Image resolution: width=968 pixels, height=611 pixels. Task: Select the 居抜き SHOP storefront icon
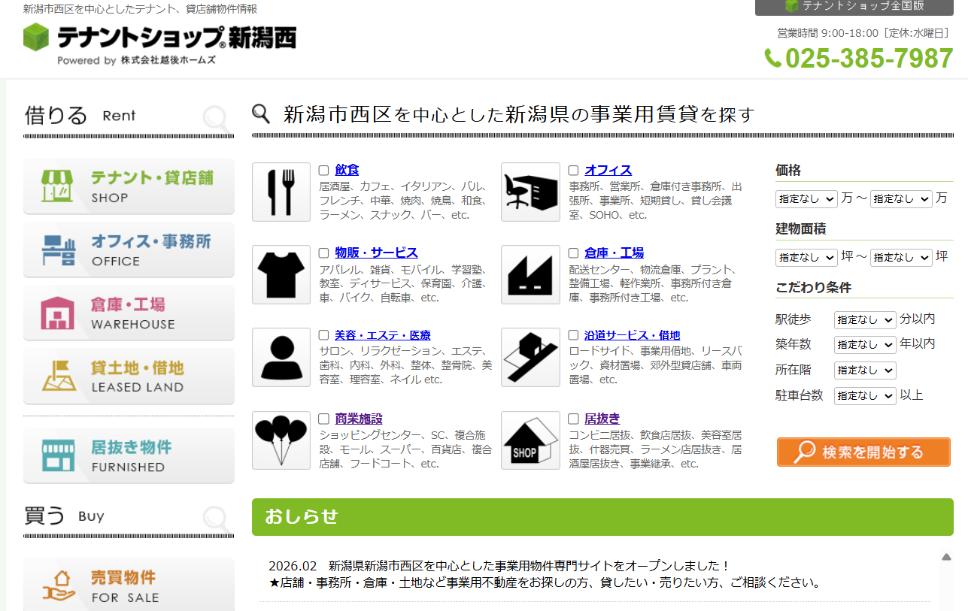530,440
